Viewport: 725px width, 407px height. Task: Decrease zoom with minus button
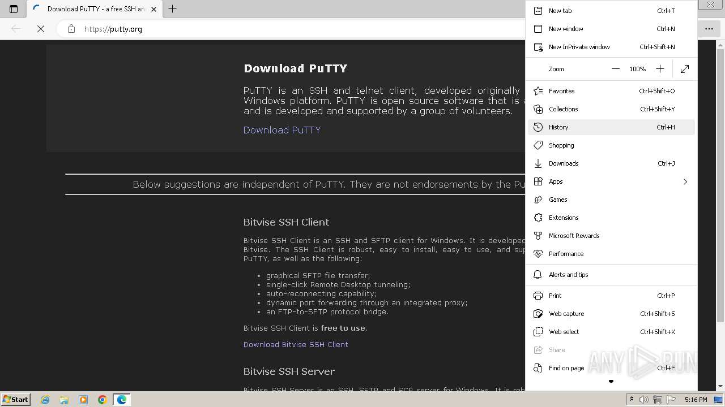[616, 69]
